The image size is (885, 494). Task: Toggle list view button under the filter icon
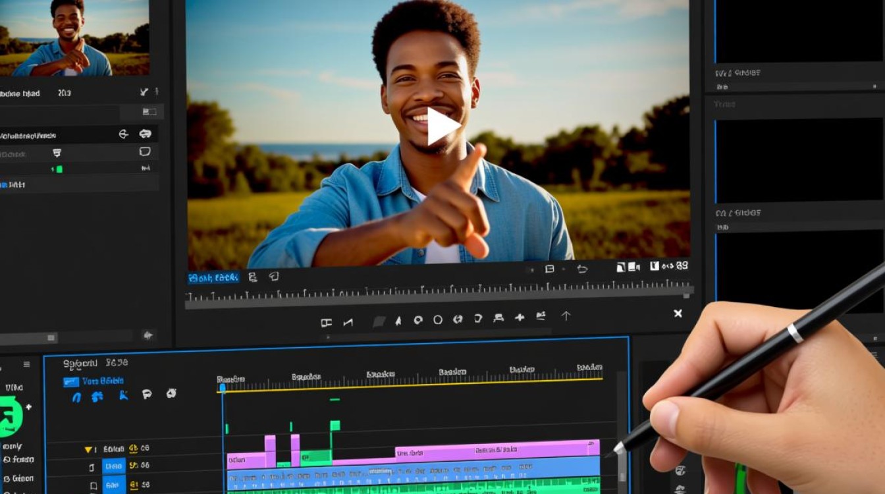149,112
